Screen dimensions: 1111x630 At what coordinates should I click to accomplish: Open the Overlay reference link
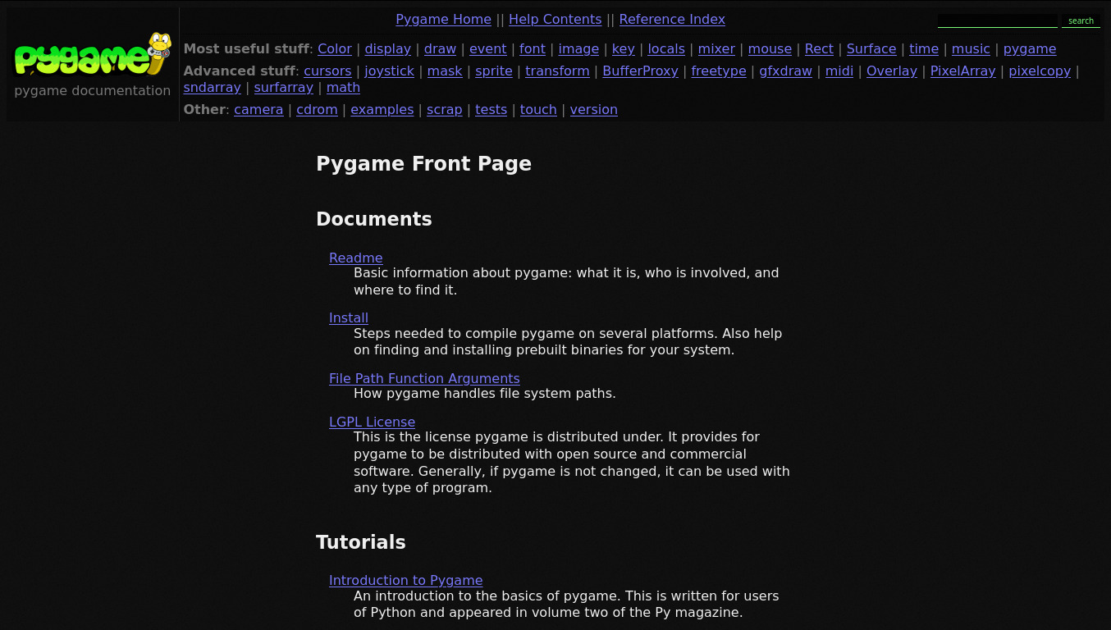(892, 71)
